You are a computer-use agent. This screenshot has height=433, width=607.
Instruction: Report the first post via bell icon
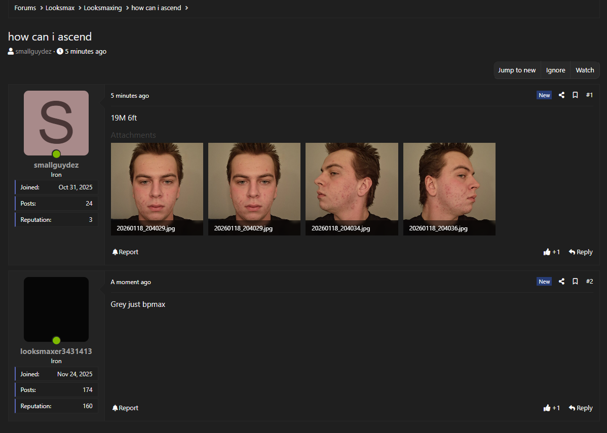point(115,252)
